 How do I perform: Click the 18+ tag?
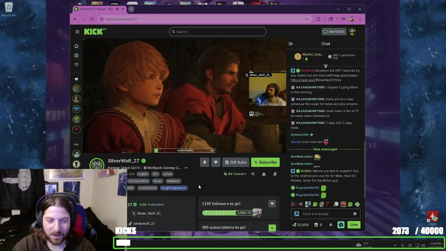tap(155, 174)
